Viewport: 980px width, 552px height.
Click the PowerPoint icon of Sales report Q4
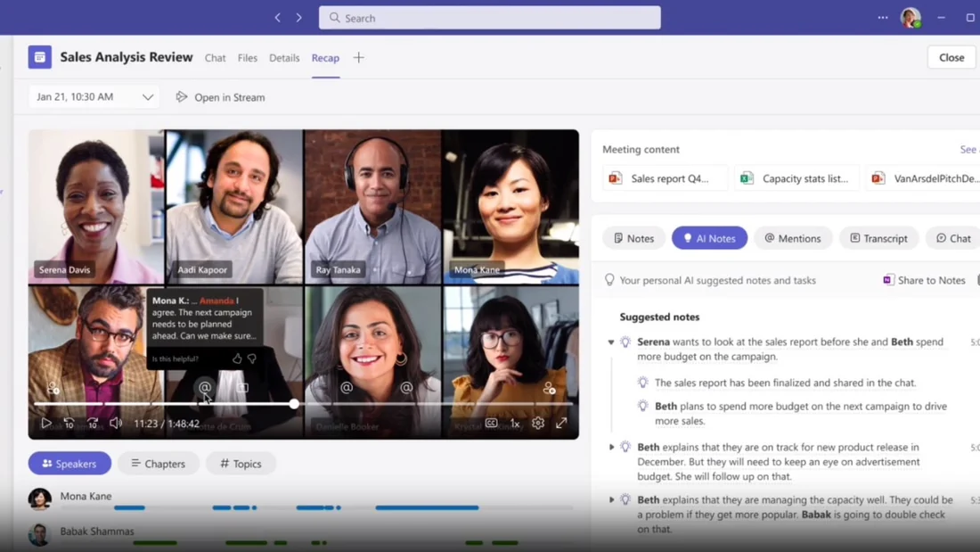(615, 178)
